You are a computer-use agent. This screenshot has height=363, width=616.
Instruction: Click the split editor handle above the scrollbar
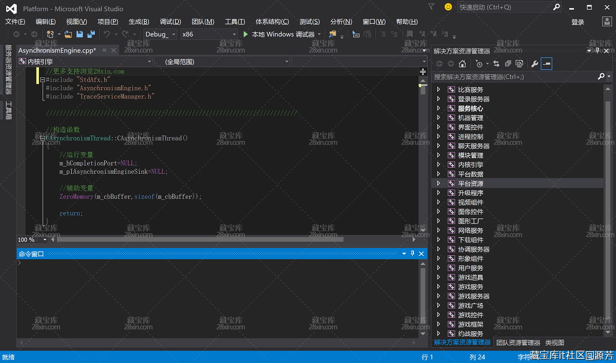[x=423, y=72]
